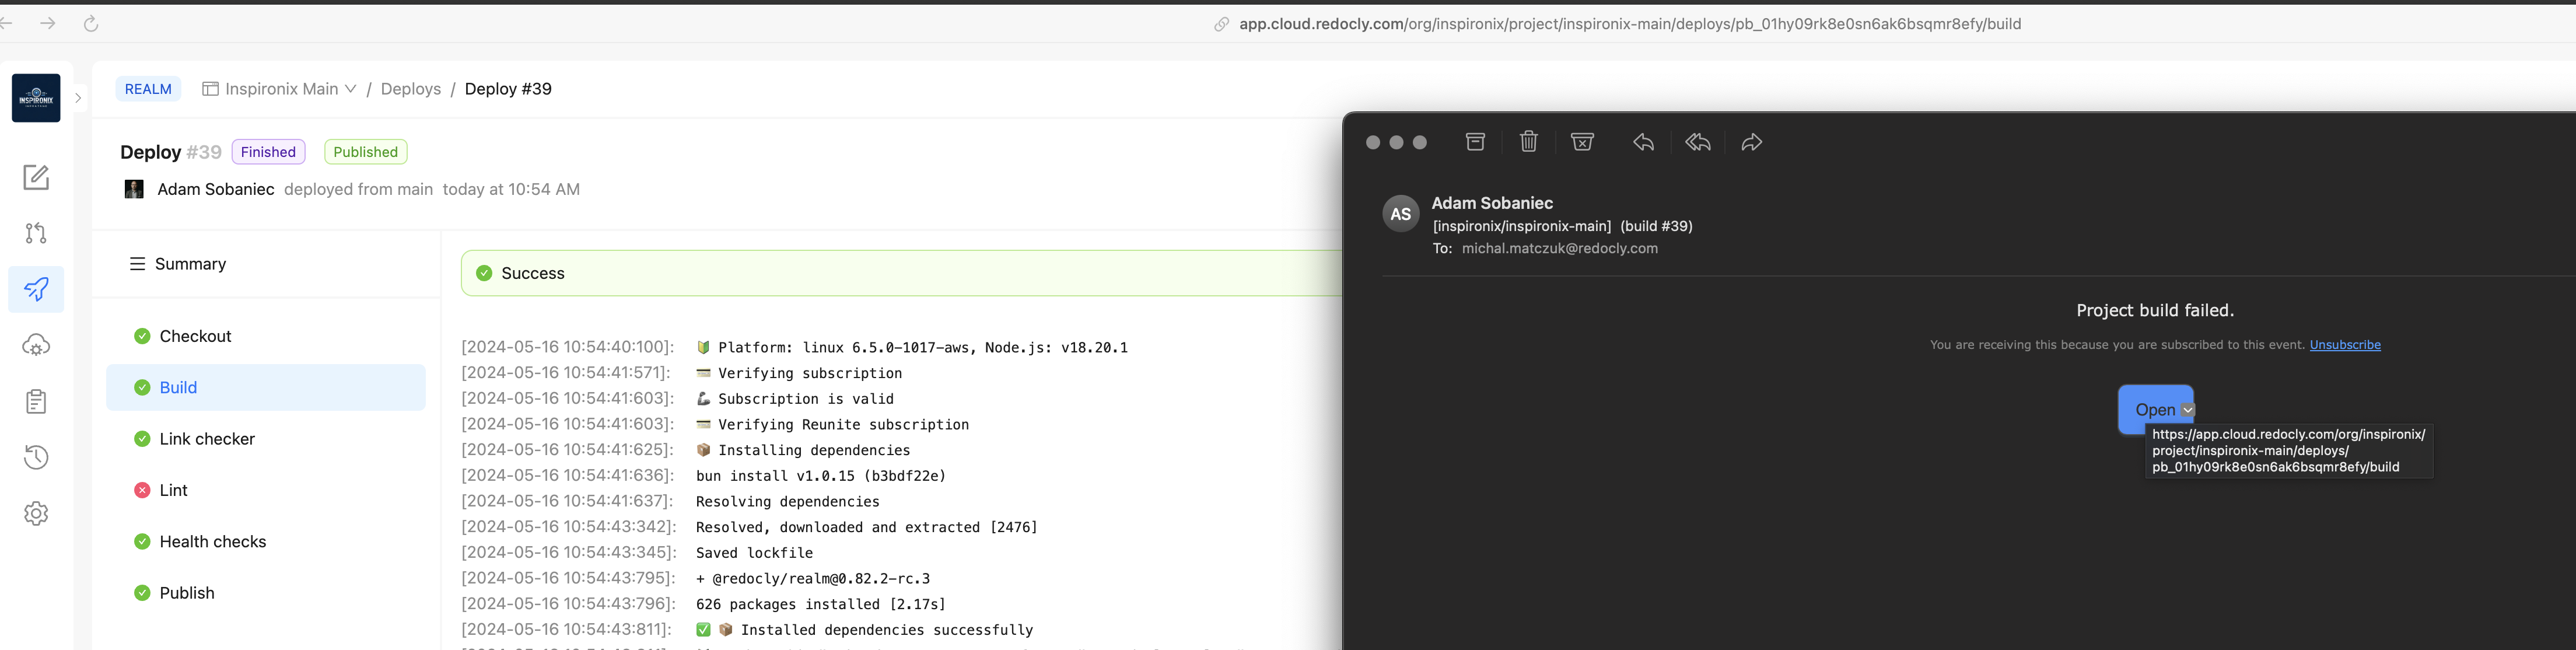2576x650 pixels.
Task: Click the Archive icon in mail window
Action: tap(1475, 142)
